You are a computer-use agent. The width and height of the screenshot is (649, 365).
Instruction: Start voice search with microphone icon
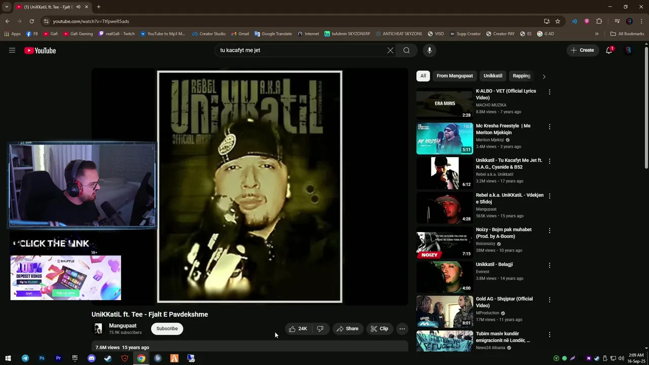pyautogui.click(x=429, y=50)
